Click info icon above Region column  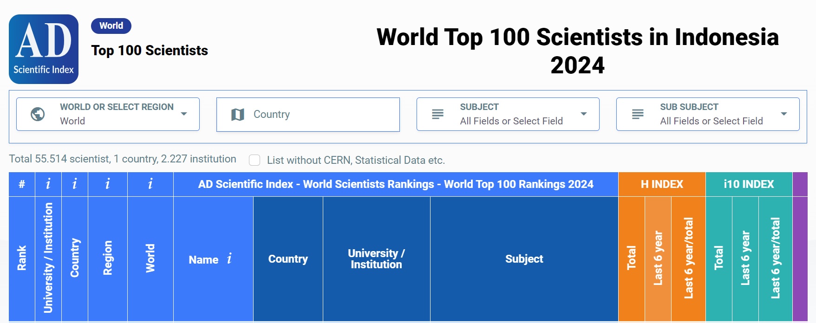[108, 184]
